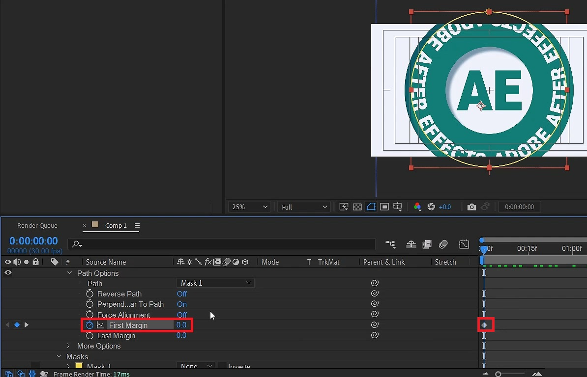587x377 pixels.
Task: Click the video eye column header icon
Action: click(7, 262)
